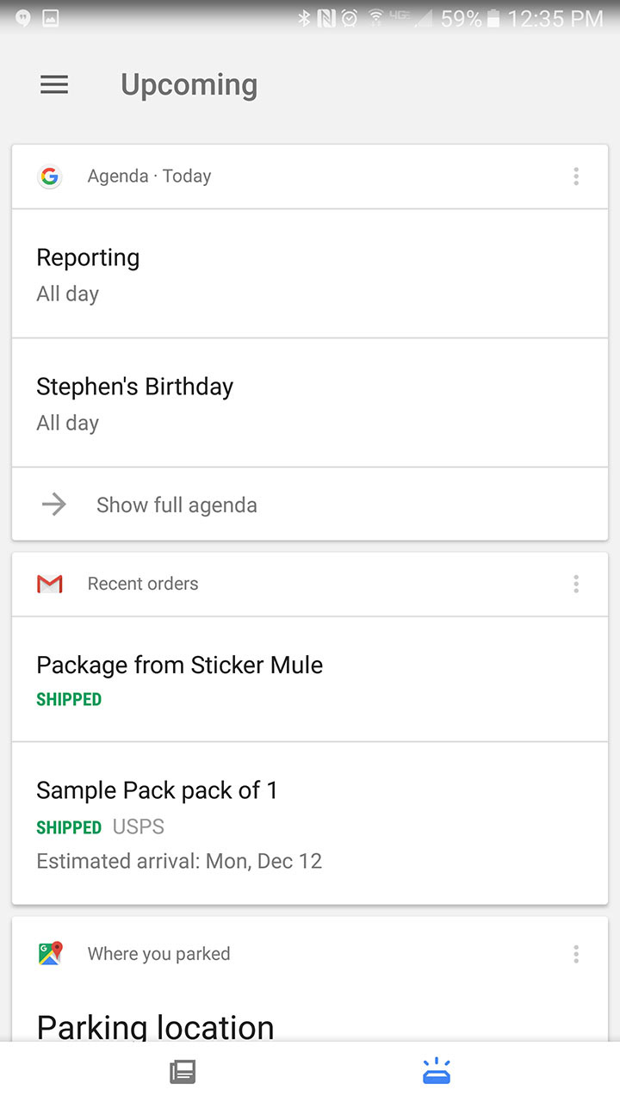
Task: Tap the alarm clock status icon
Action: (x=350, y=18)
